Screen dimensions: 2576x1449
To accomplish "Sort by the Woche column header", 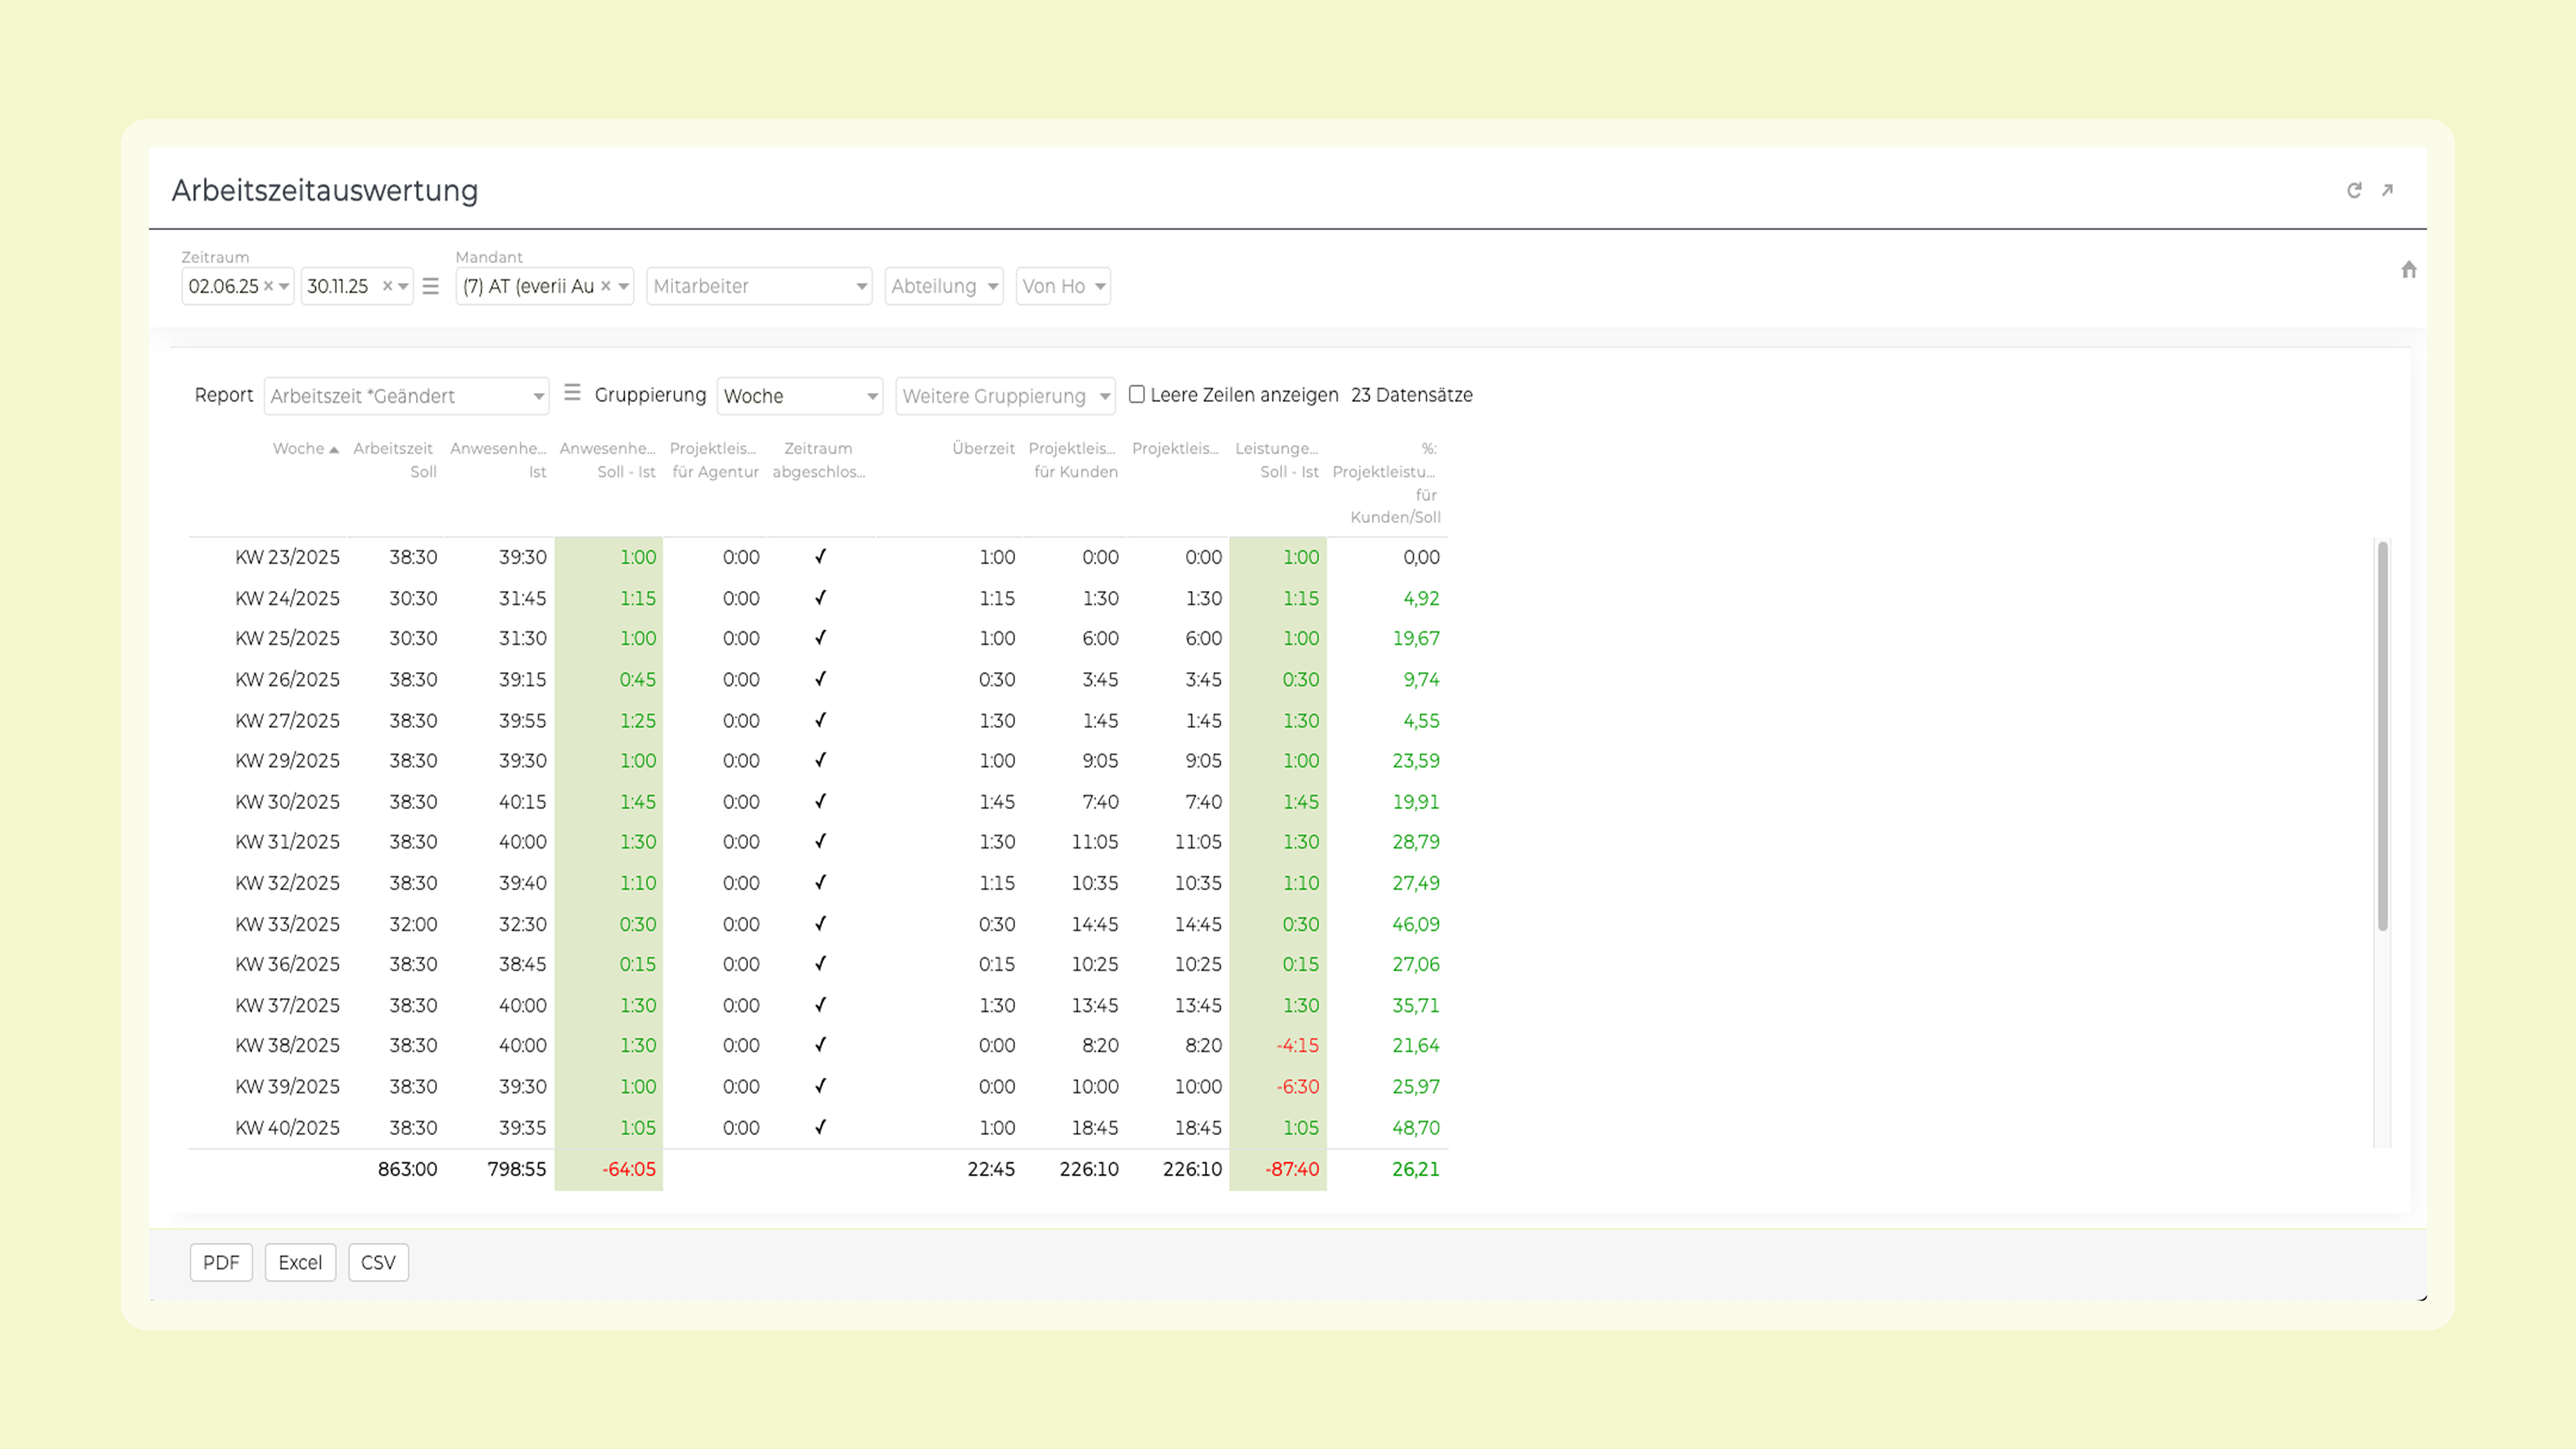I will point(299,448).
